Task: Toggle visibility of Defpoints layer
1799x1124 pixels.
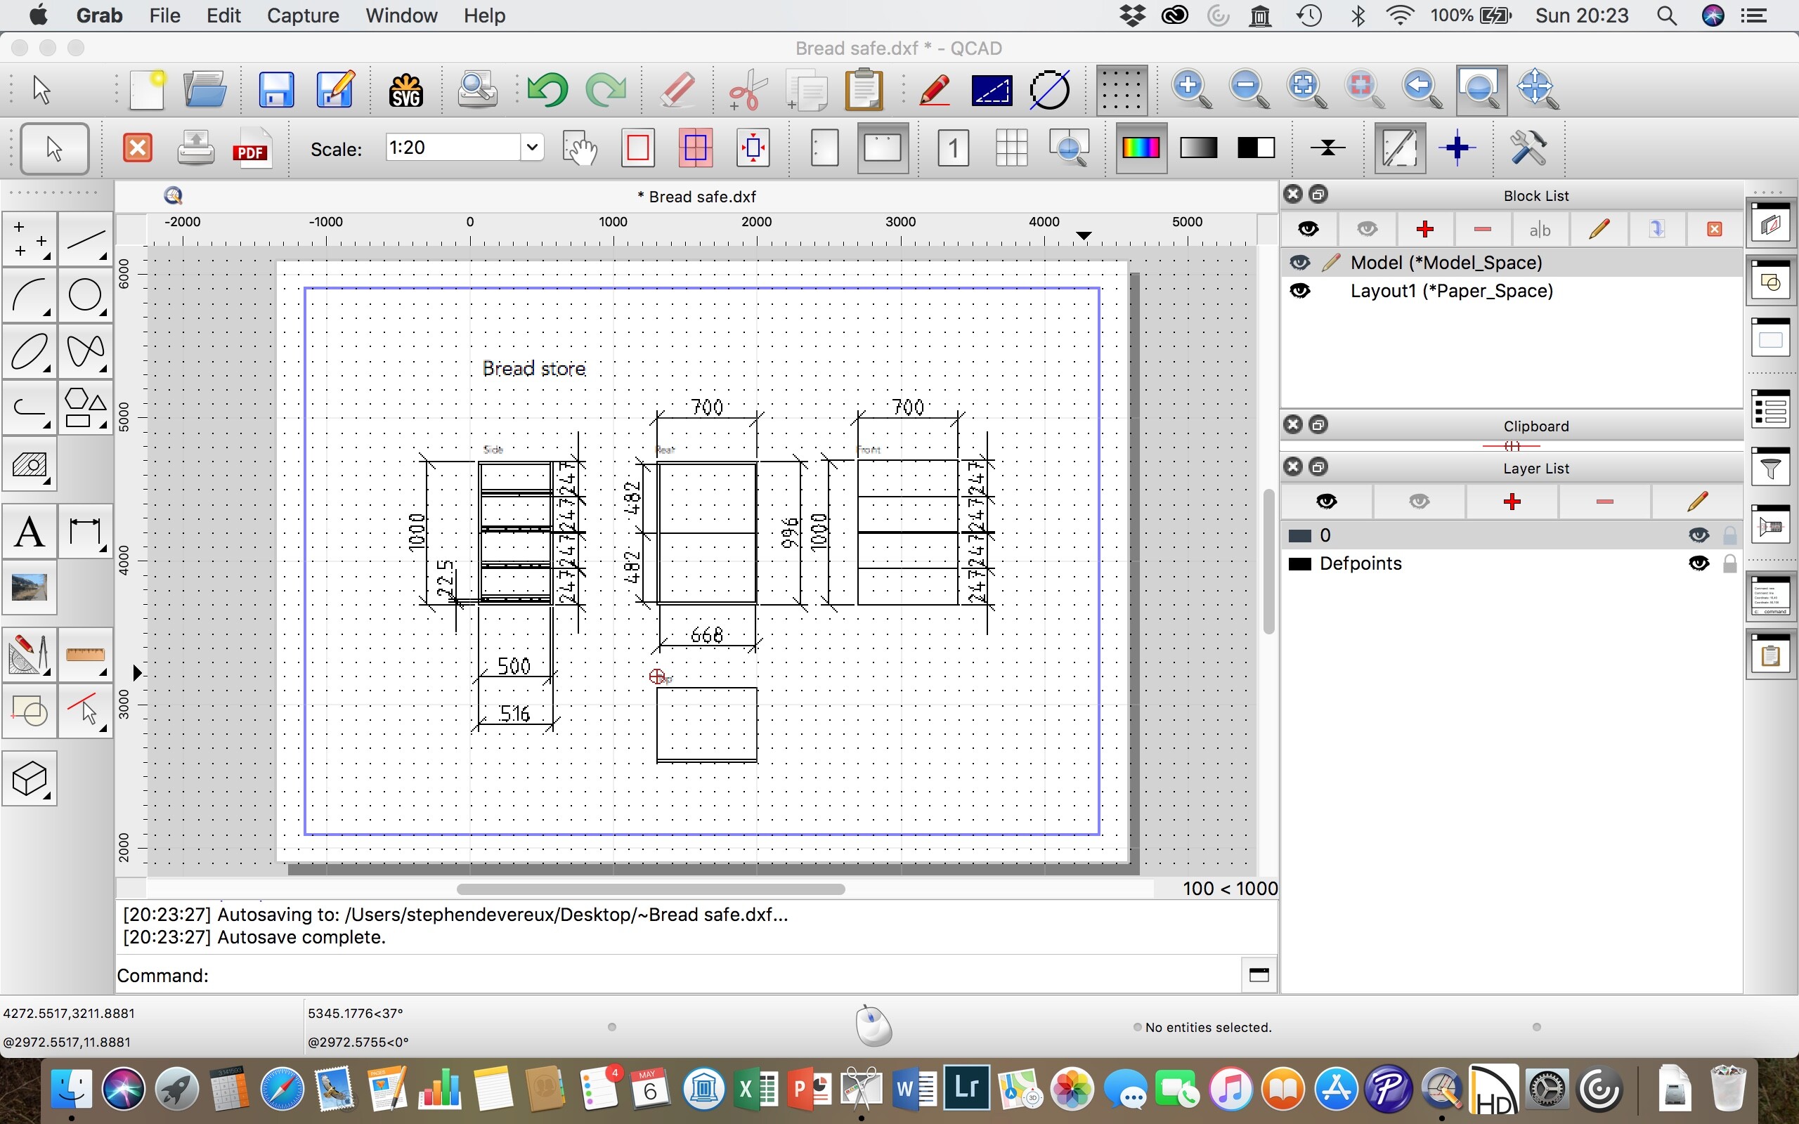Action: click(1698, 563)
